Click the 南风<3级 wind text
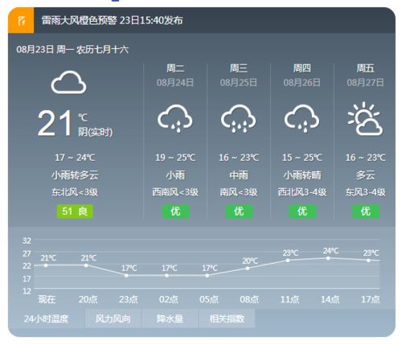The width and height of the screenshot is (402, 345). tap(239, 192)
